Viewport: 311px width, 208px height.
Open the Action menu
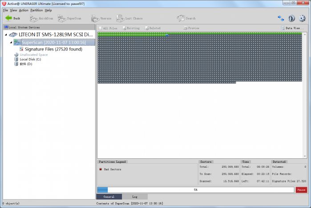[x=24, y=10]
